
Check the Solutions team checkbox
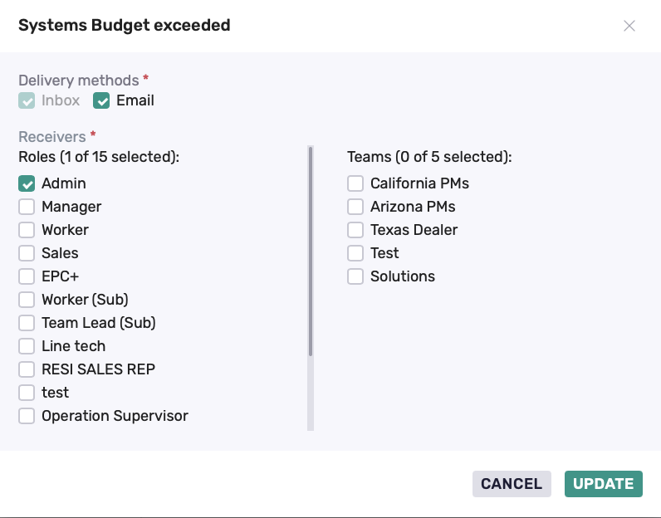355,276
